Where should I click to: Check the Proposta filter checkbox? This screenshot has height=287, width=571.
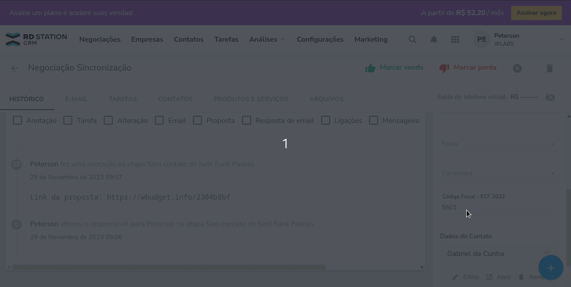pos(197,120)
